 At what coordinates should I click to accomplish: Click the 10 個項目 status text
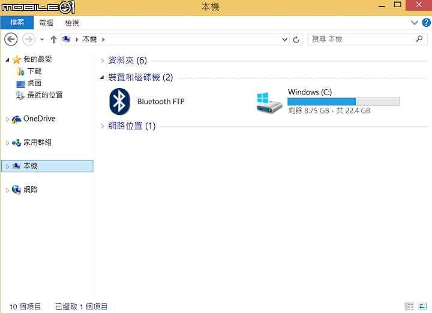point(25,306)
